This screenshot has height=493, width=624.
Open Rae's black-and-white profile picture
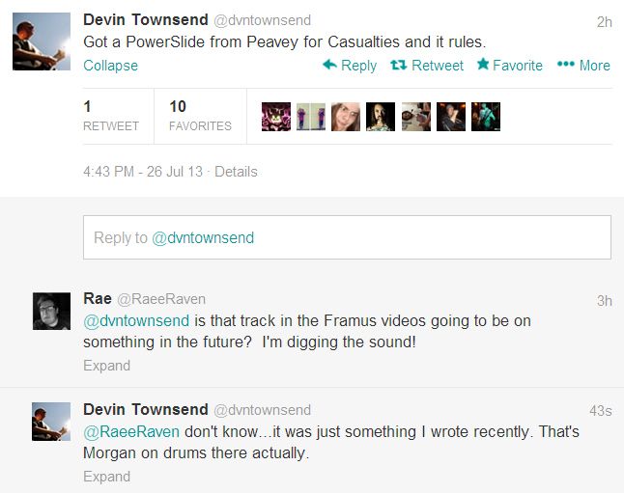(x=51, y=312)
